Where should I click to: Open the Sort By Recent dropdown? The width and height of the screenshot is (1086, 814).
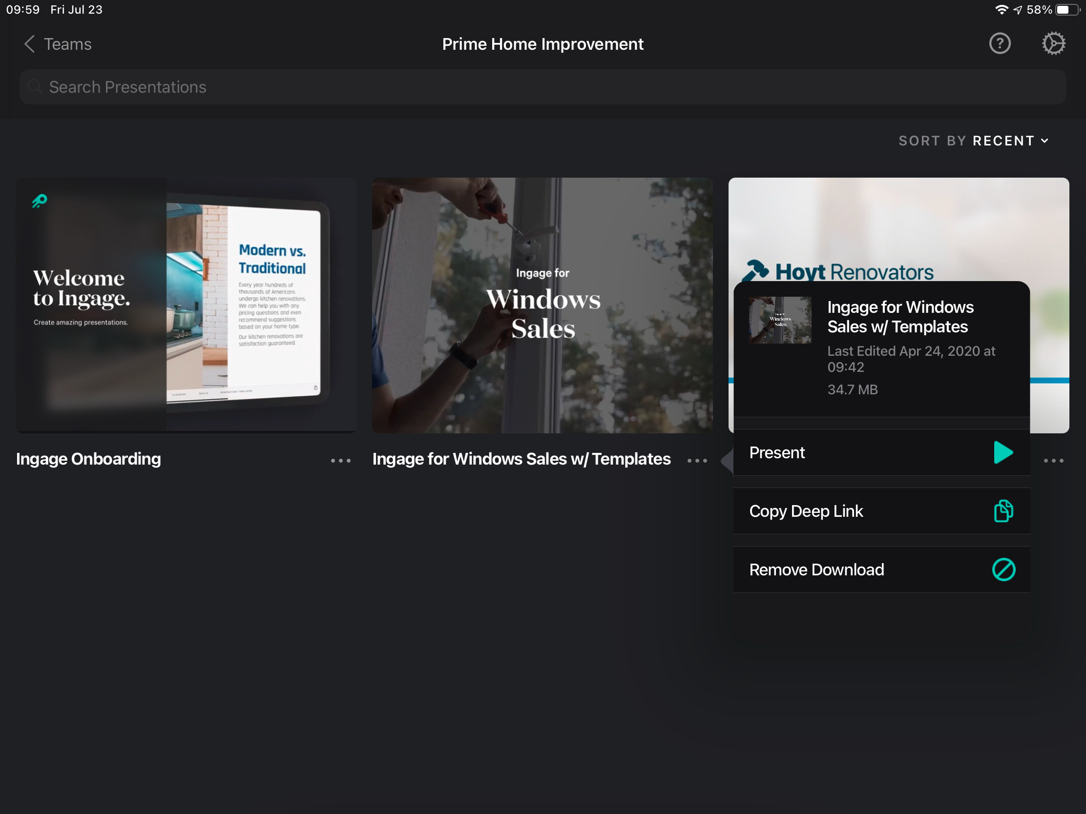coord(974,141)
